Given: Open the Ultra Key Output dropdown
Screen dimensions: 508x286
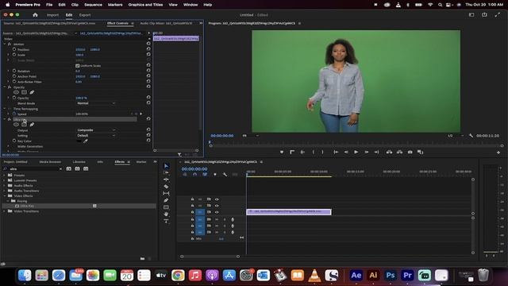Looking at the screenshot, I should (x=96, y=130).
